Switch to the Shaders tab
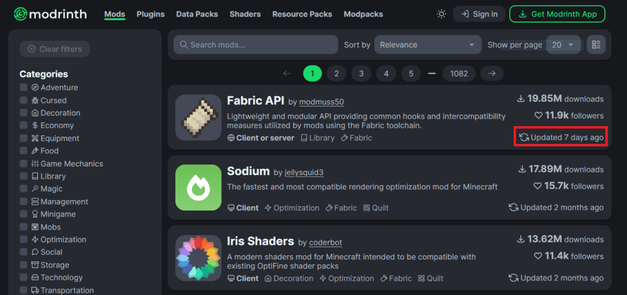The height and width of the screenshot is (295, 627). (x=244, y=14)
